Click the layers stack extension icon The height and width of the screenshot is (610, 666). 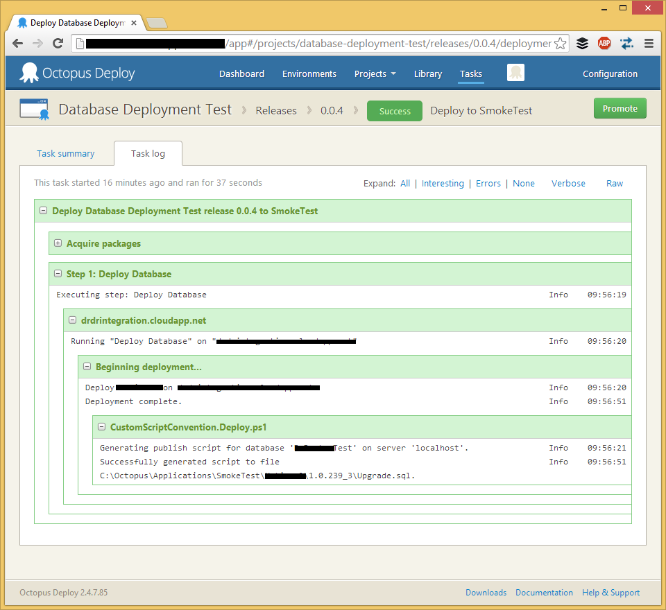coord(582,43)
